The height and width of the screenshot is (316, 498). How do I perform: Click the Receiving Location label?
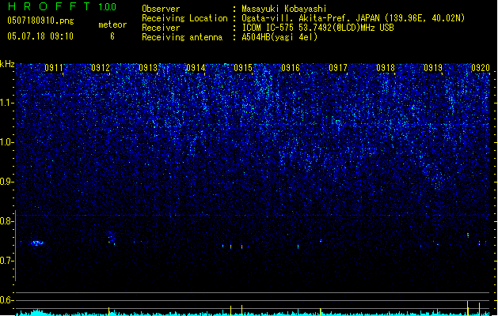pyautogui.click(x=184, y=18)
